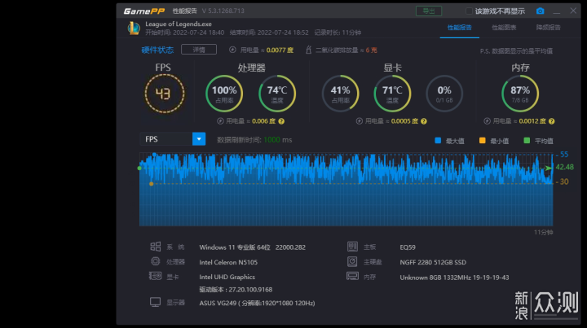Click the FPS chart selector field
This screenshot has height=328, width=587.
click(173, 139)
